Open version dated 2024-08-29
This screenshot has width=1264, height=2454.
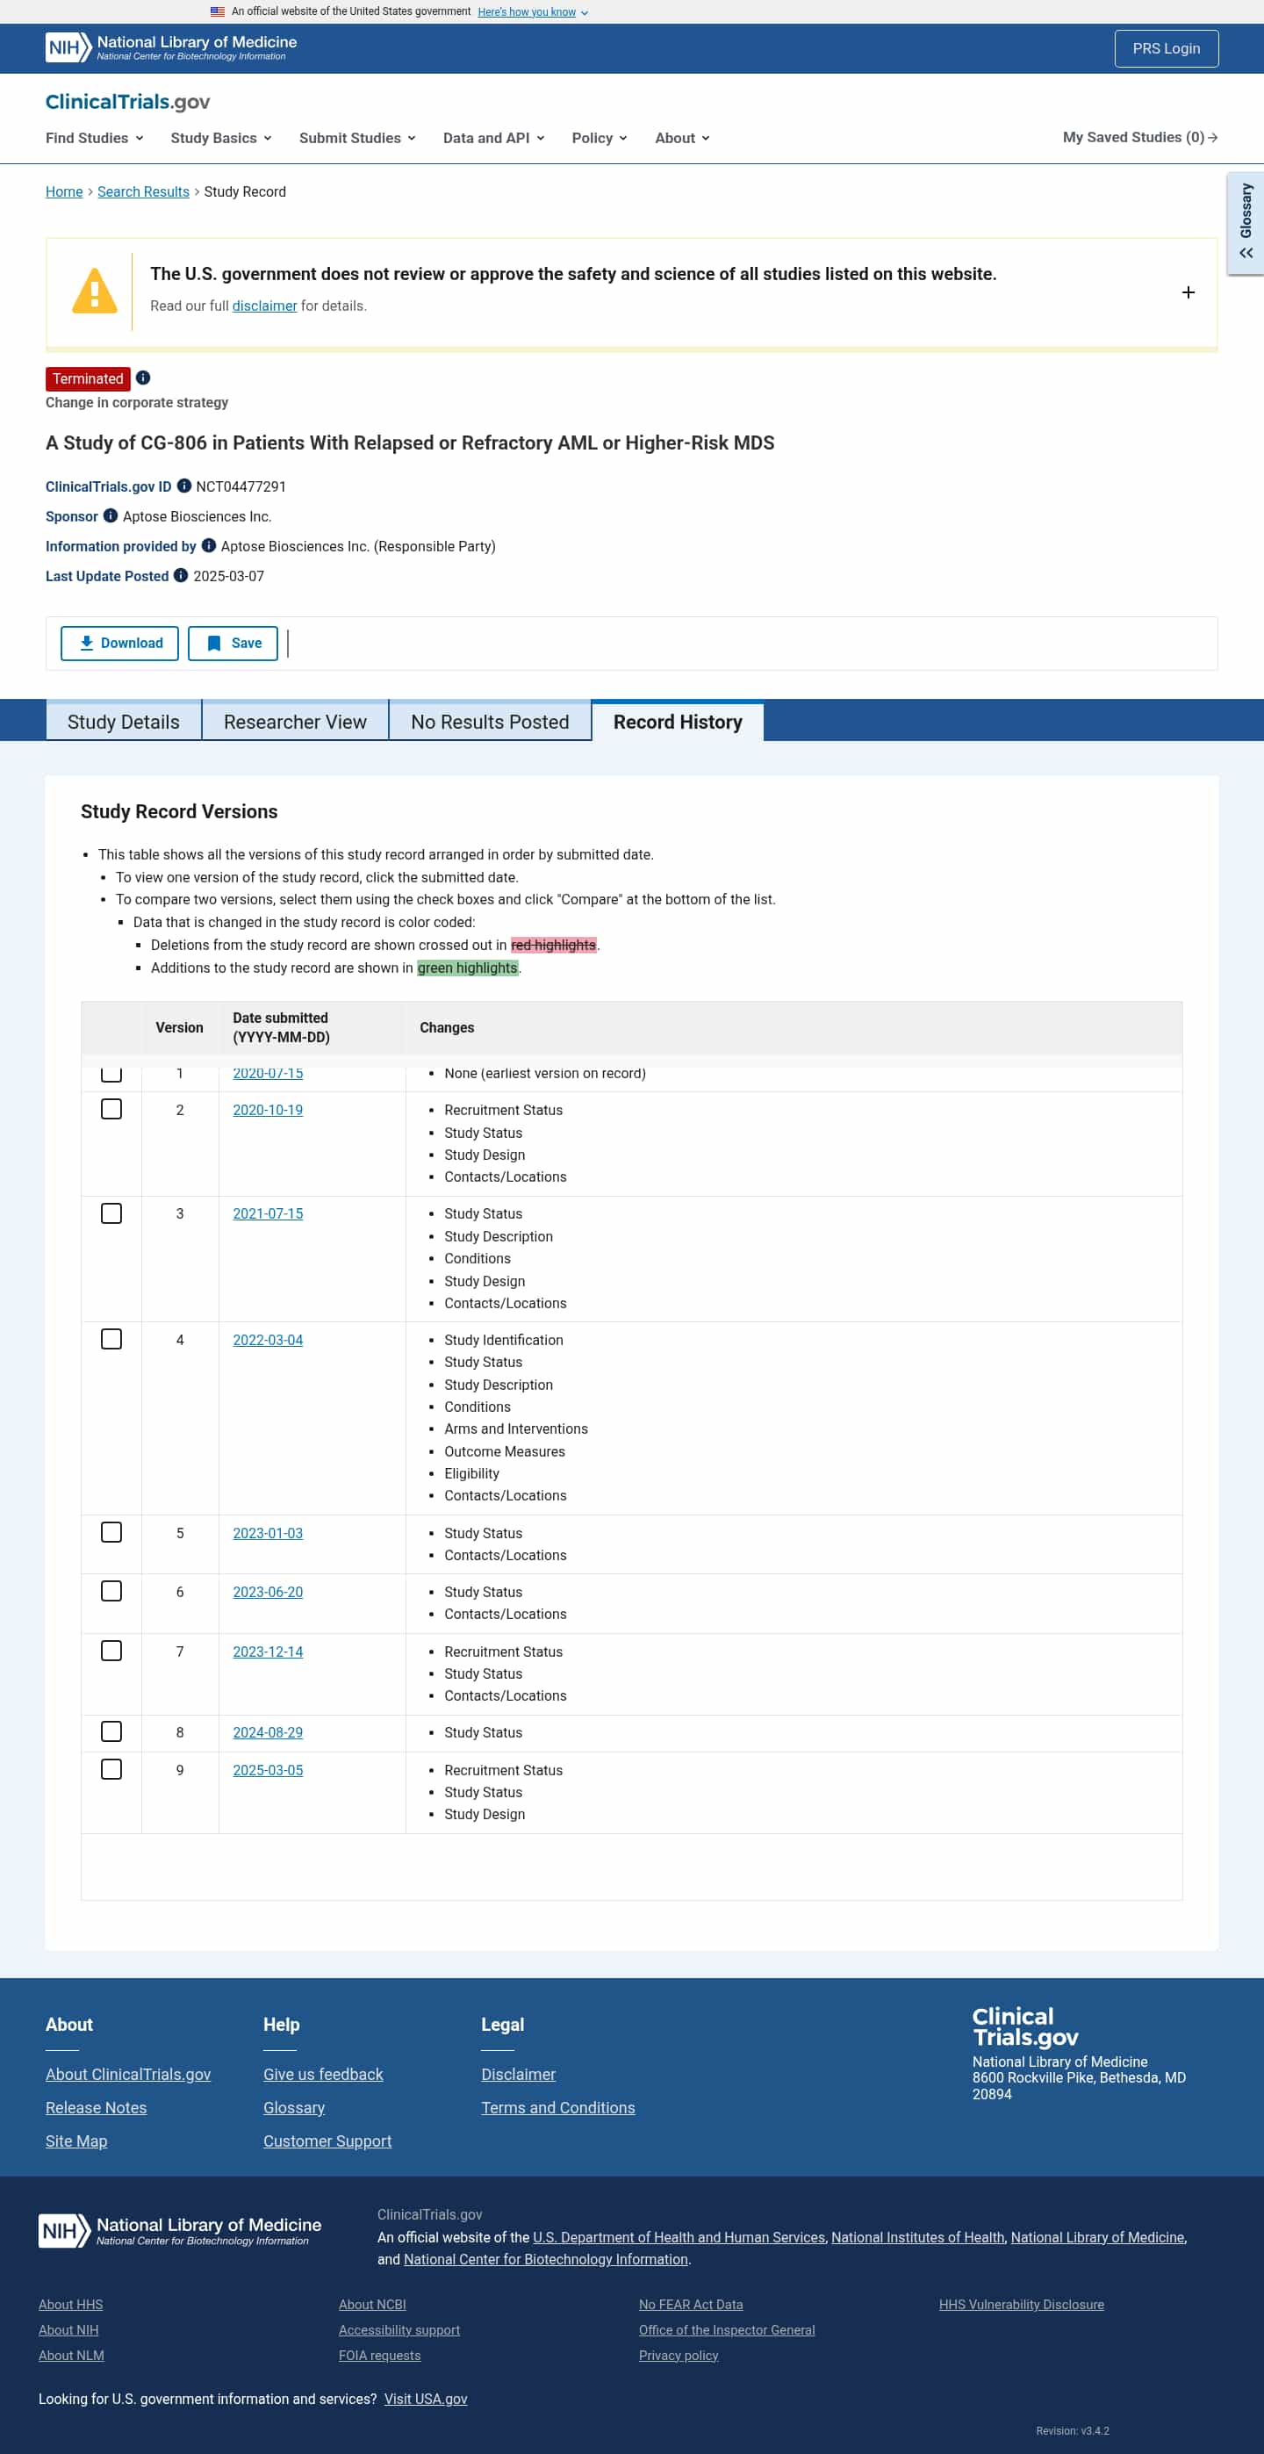point(268,1732)
